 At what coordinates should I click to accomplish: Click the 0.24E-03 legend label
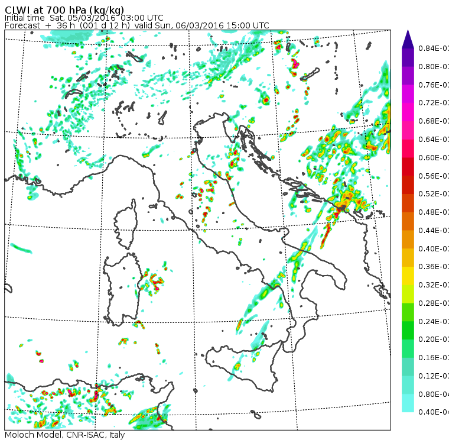pos(434,321)
